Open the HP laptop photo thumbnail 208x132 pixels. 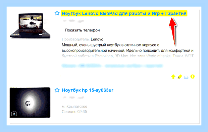click(x=30, y=102)
